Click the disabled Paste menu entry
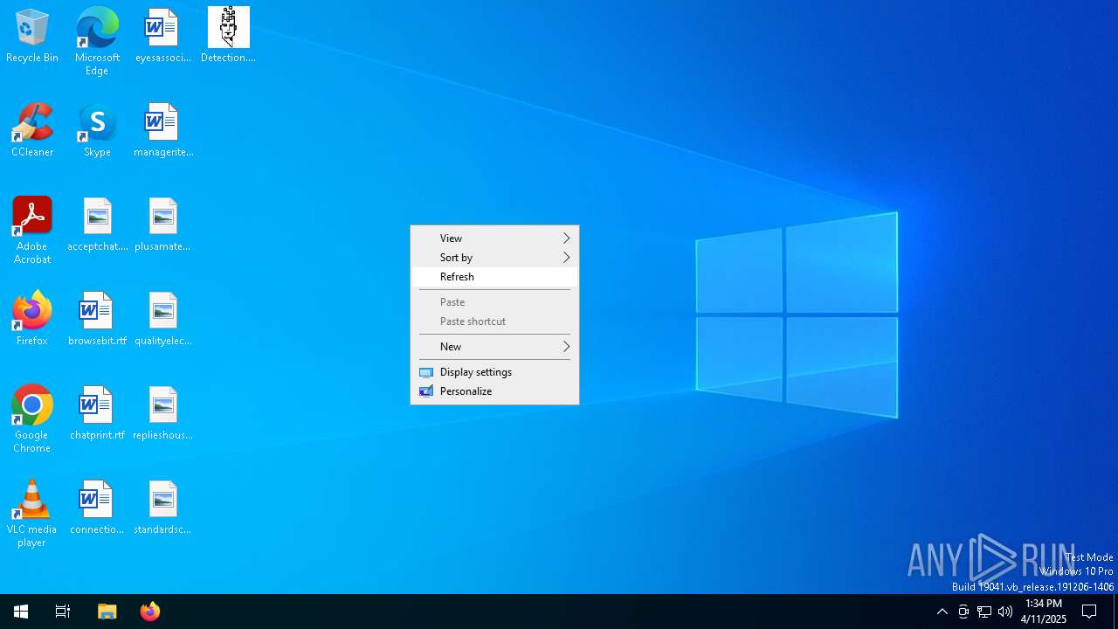Image resolution: width=1118 pixels, height=629 pixels. tap(494, 301)
